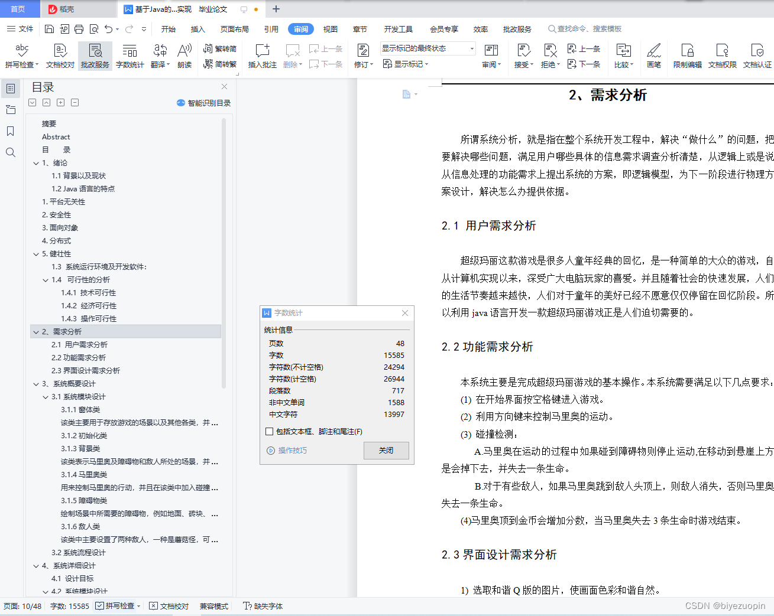Viewport: 774px width, 616px height.
Task: Collapse the 3.1 系统模块设计 node
Action: click(46, 397)
